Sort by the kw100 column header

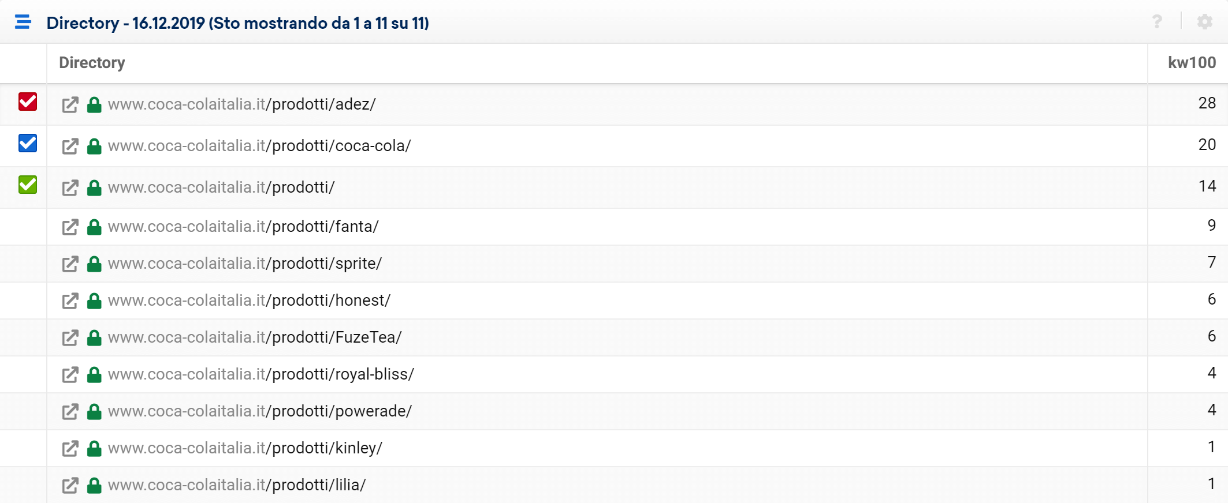(x=1192, y=63)
